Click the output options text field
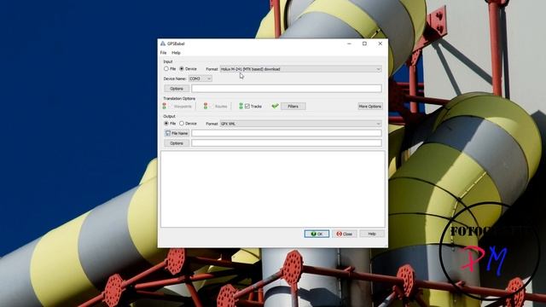Image resolution: width=546 pixels, height=307 pixels. coord(287,143)
